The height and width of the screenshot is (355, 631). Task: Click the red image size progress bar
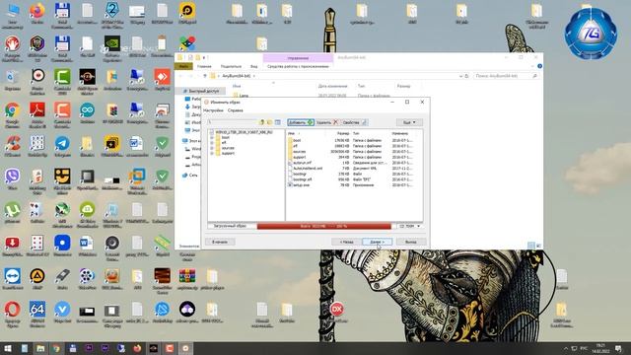pyautogui.click(x=324, y=226)
